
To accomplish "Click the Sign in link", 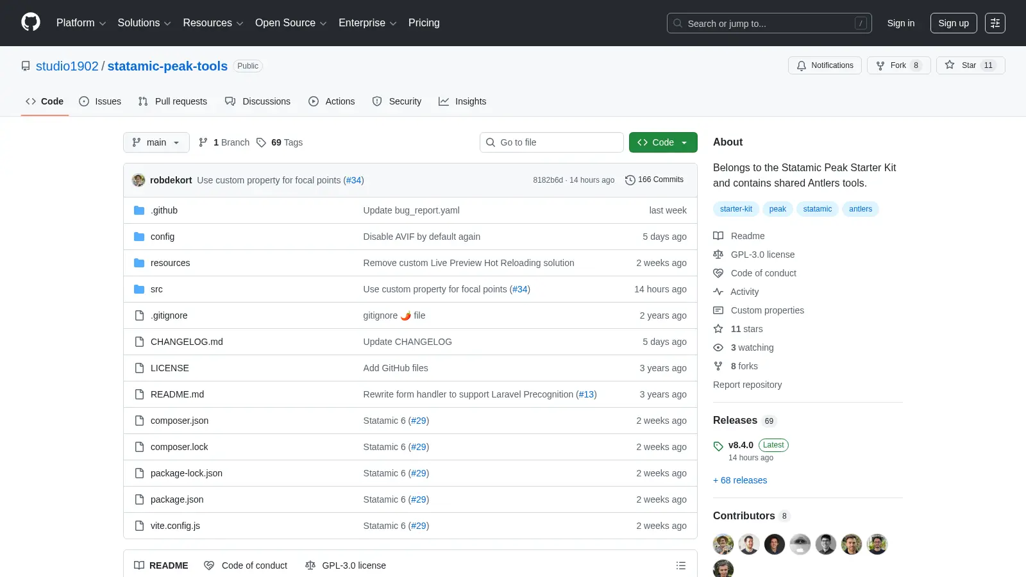I will (901, 23).
